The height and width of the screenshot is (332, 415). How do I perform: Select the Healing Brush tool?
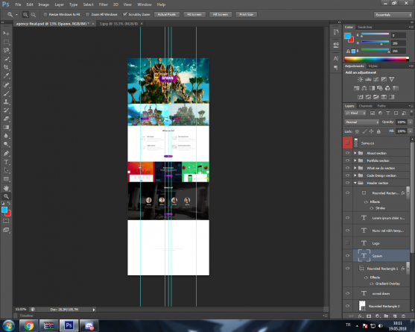(6, 85)
